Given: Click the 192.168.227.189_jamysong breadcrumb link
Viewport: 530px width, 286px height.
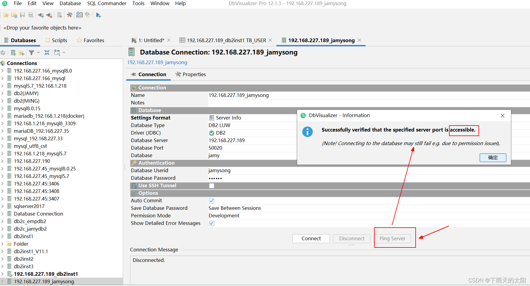Looking at the screenshot, I should coord(157,62).
